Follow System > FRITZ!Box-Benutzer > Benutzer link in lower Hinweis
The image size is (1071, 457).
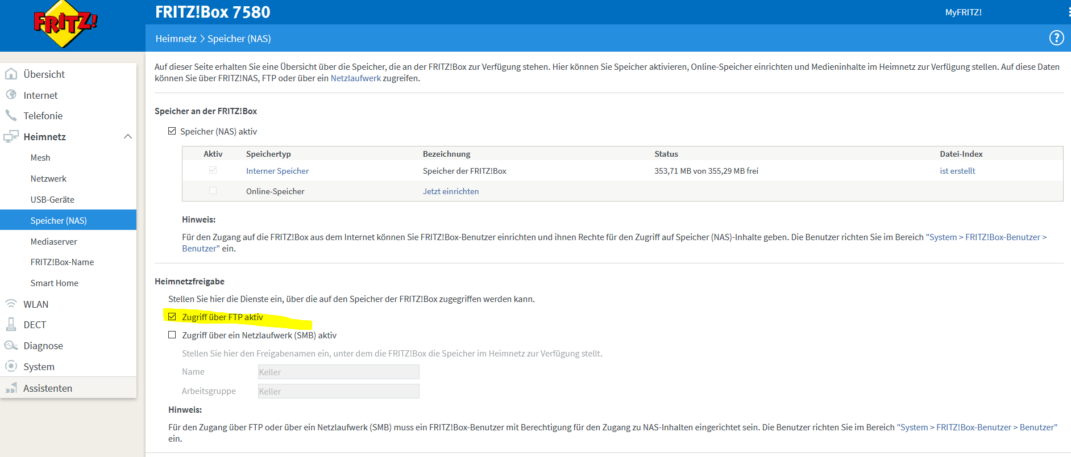coord(977,427)
